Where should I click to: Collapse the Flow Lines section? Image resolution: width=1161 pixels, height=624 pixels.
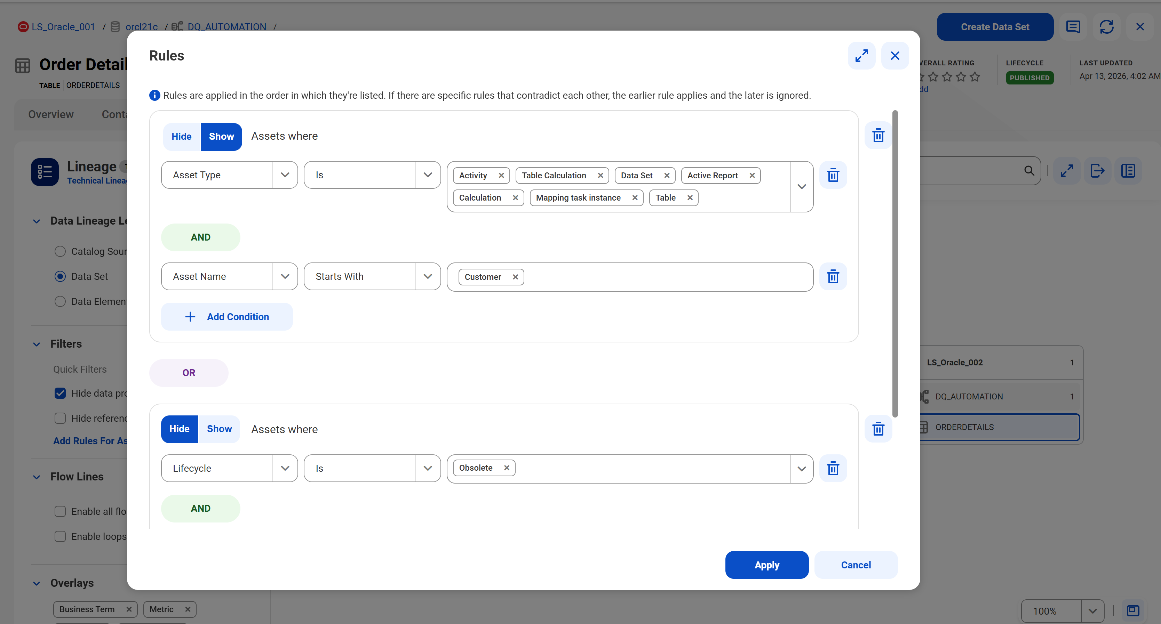[37, 477]
